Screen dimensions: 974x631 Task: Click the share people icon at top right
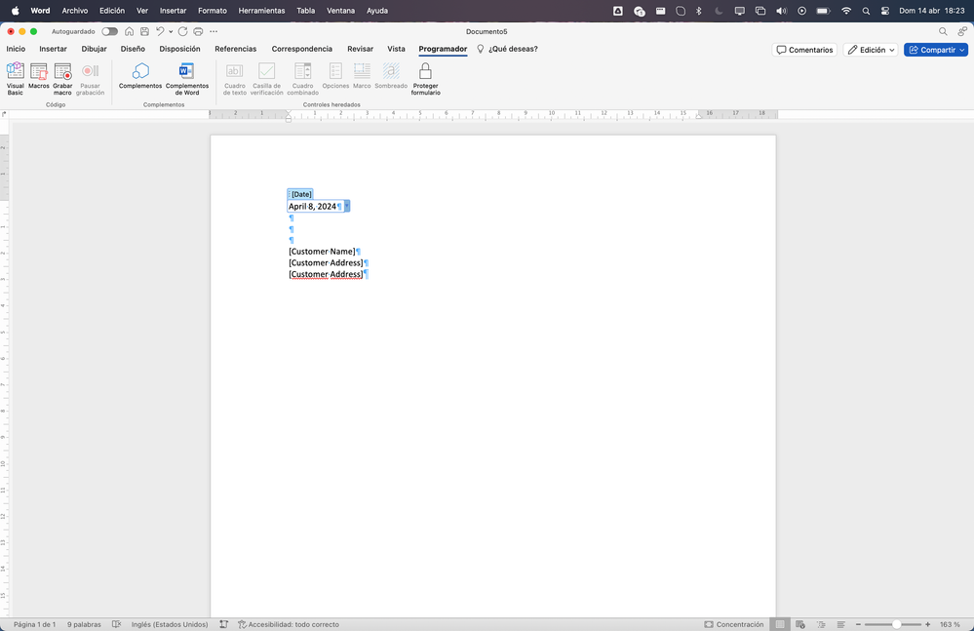pos(962,31)
